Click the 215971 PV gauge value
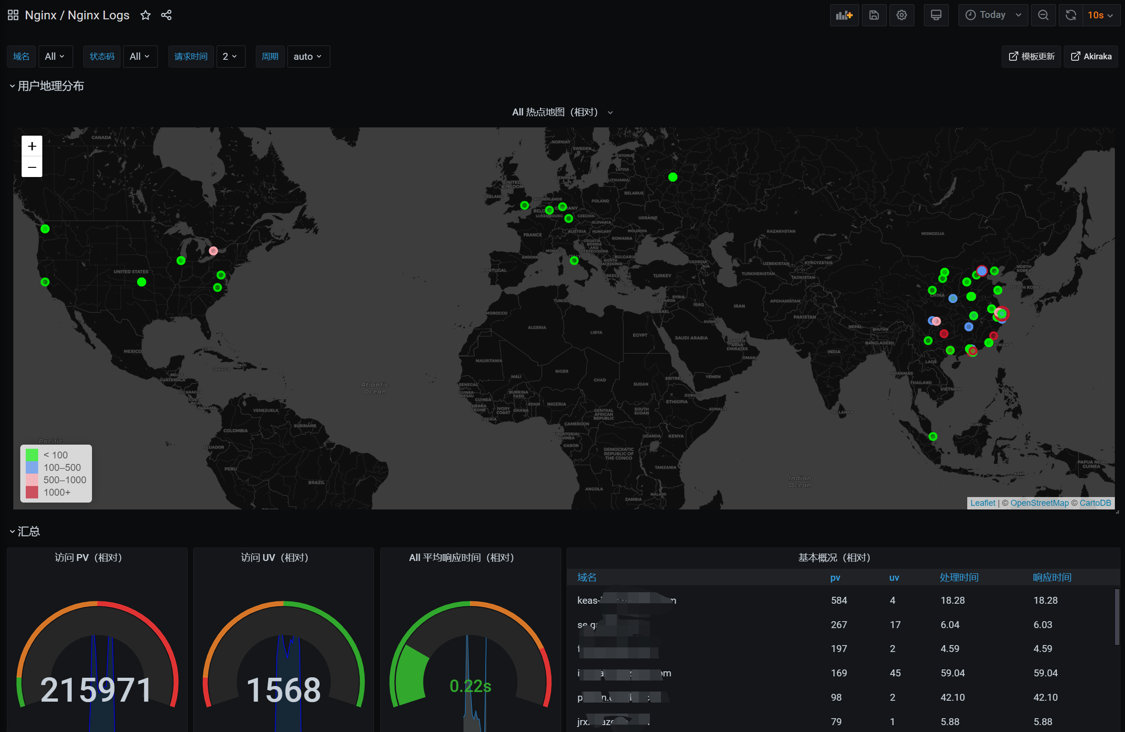 pyautogui.click(x=97, y=690)
